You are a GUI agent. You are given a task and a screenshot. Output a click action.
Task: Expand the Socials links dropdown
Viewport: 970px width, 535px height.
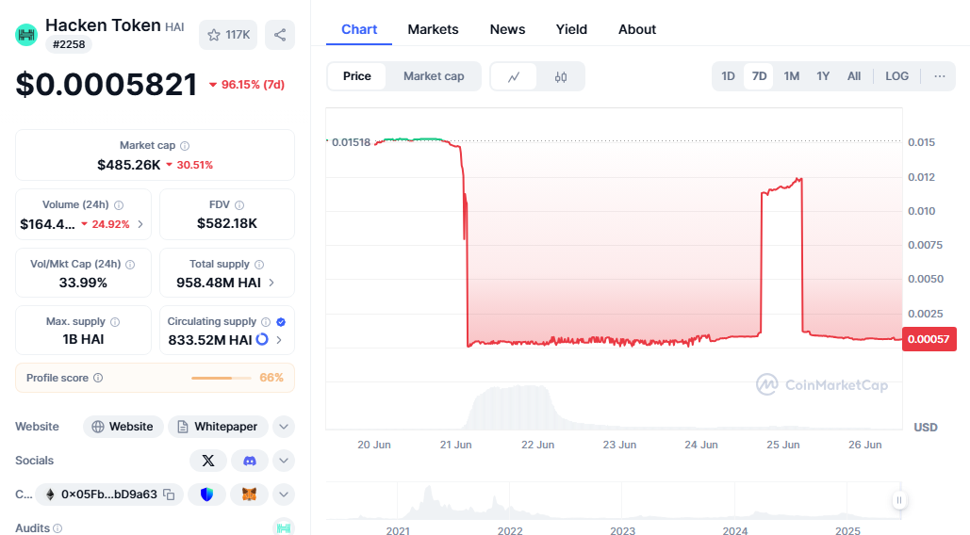pos(284,461)
